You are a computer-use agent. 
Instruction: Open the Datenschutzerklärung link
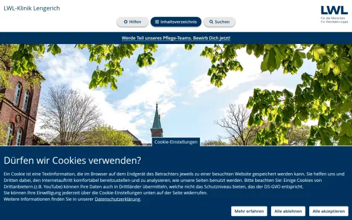(x=117, y=199)
